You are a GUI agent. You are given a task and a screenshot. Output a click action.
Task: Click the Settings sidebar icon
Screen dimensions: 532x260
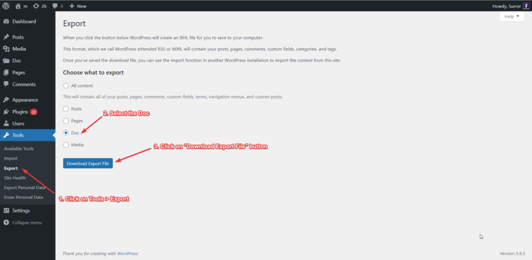[x=6, y=211]
